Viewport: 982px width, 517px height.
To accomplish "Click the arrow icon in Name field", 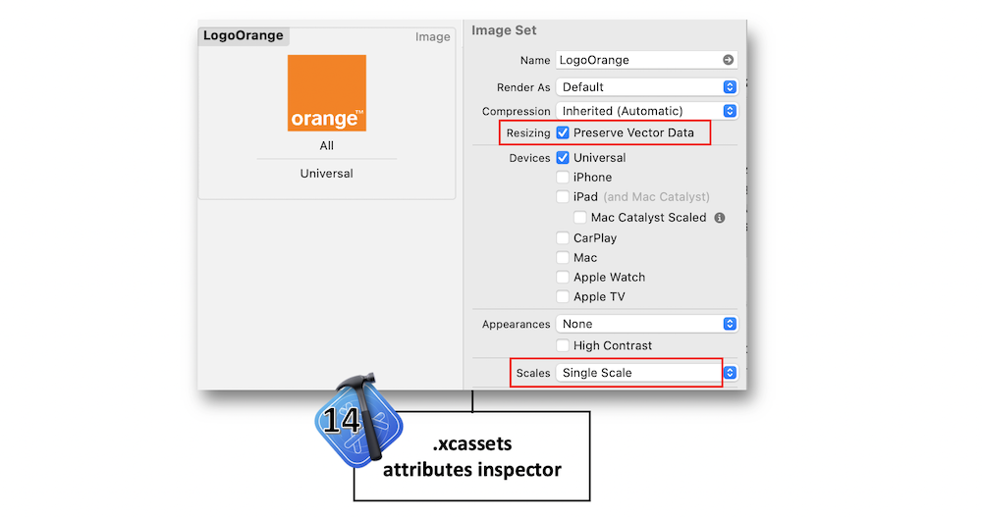I will [x=728, y=60].
